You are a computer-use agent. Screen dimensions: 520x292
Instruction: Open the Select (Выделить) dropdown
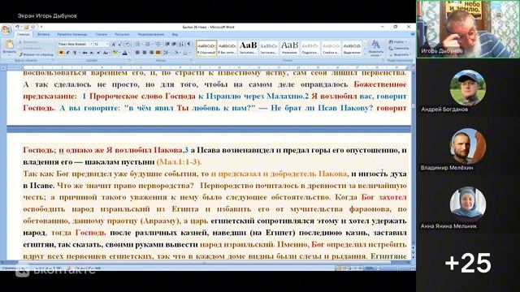[400, 54]
